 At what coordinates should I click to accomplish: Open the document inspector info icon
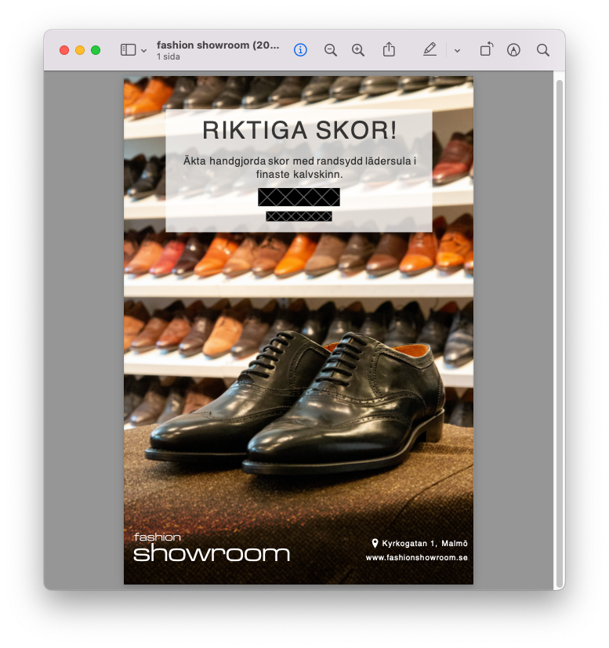point(300,50)
